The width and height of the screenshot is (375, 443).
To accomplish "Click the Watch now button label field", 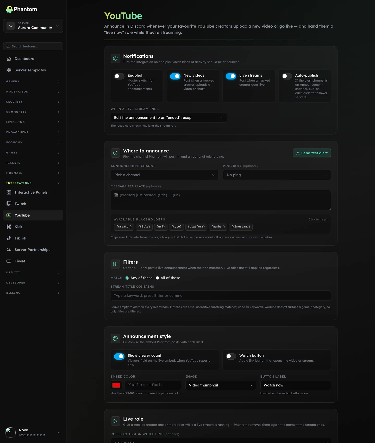I will [296, 385].
